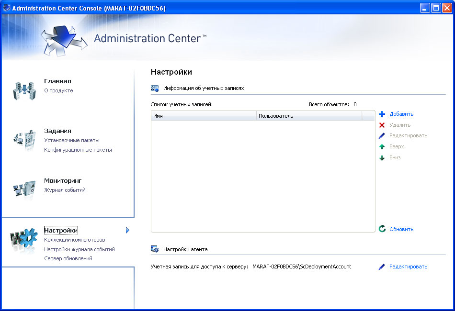The height and width of the screenshot is (311, 455).
Task: Click the Главная servers icon
Action: point(24,90)
